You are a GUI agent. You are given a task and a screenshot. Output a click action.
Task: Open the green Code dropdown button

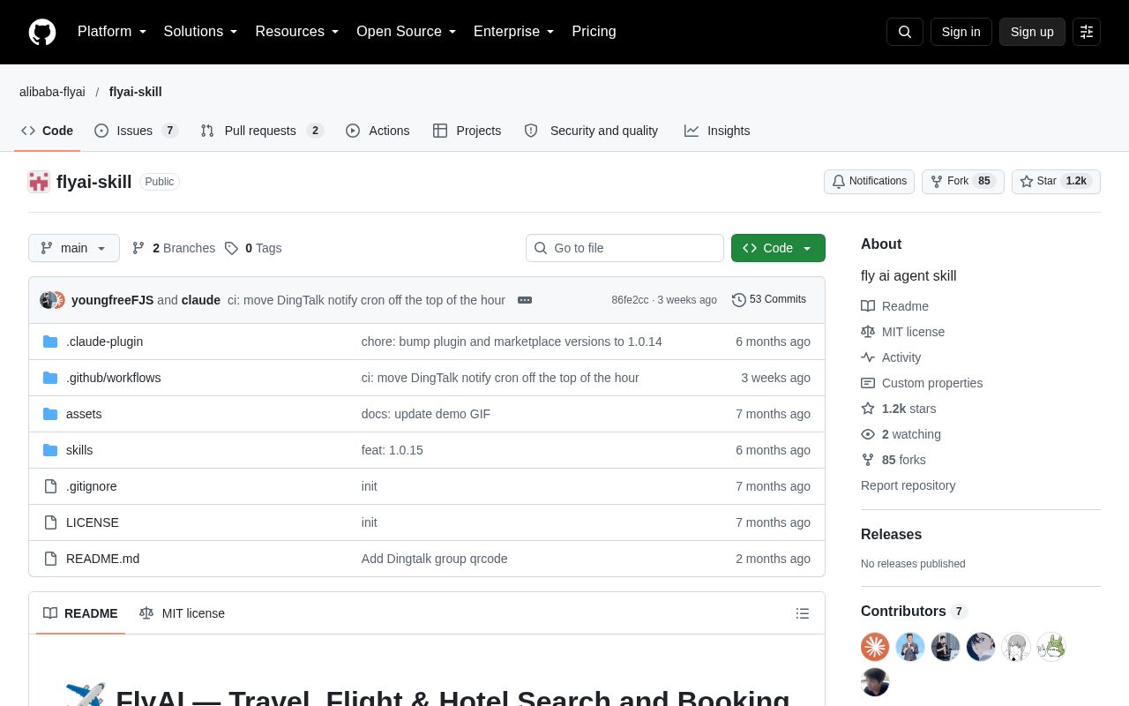778,248
